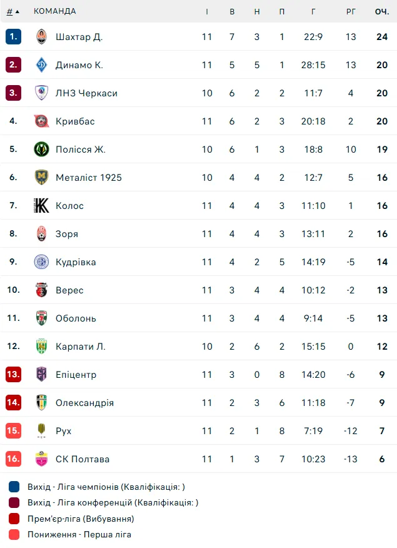Click the Kolos club logo
Image resolution: width=397 pixels, height=548 pixels.
click(41, 206)
